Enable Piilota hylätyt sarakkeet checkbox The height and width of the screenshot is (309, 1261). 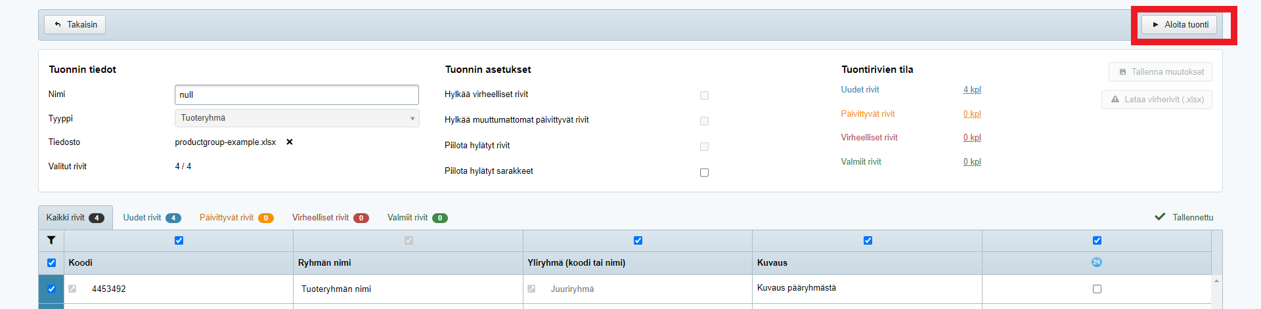(x=704, y=173)
